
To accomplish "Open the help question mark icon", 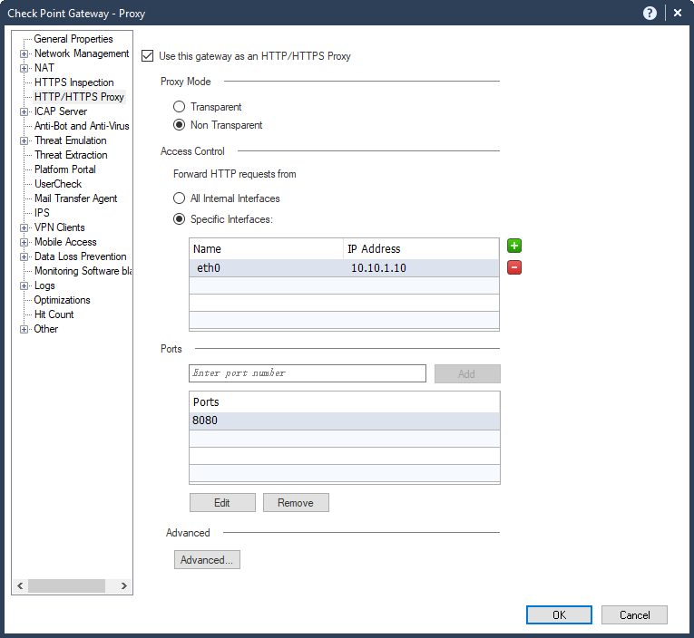I will click(650, 14).
